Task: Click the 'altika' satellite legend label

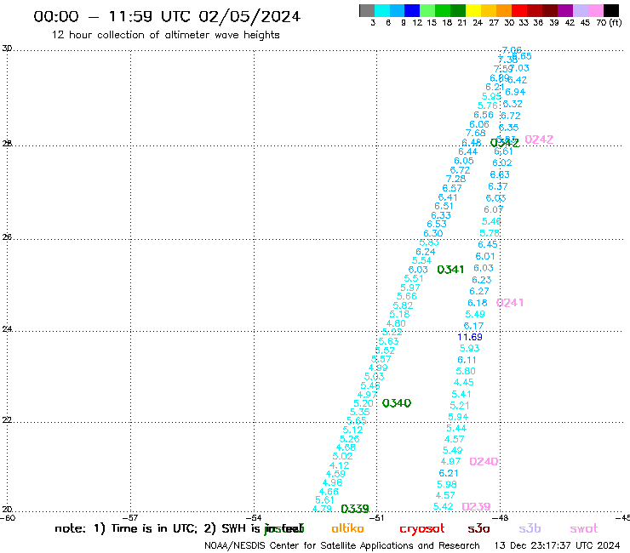Action: click(347, 528)
